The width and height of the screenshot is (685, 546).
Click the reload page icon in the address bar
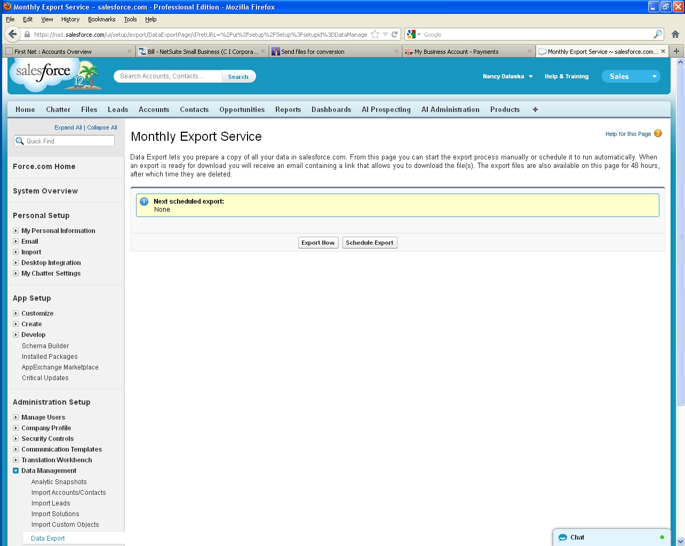pyautogui.click(x=395, y=34)
